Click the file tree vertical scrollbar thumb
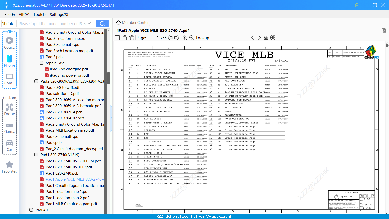Screen dimensions: 389x219 108,78
